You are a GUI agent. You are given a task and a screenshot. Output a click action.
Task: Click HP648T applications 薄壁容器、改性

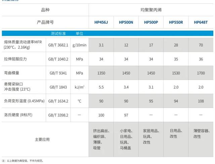click(x=202, y=133)
